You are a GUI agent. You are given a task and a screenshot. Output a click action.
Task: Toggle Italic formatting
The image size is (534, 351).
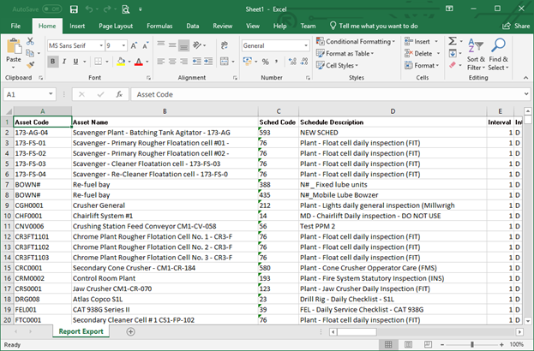pyautogui.click(x=64, y=62)
